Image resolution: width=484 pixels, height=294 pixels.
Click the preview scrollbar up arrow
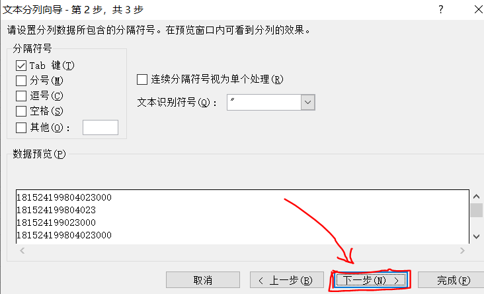click(476, 196)
